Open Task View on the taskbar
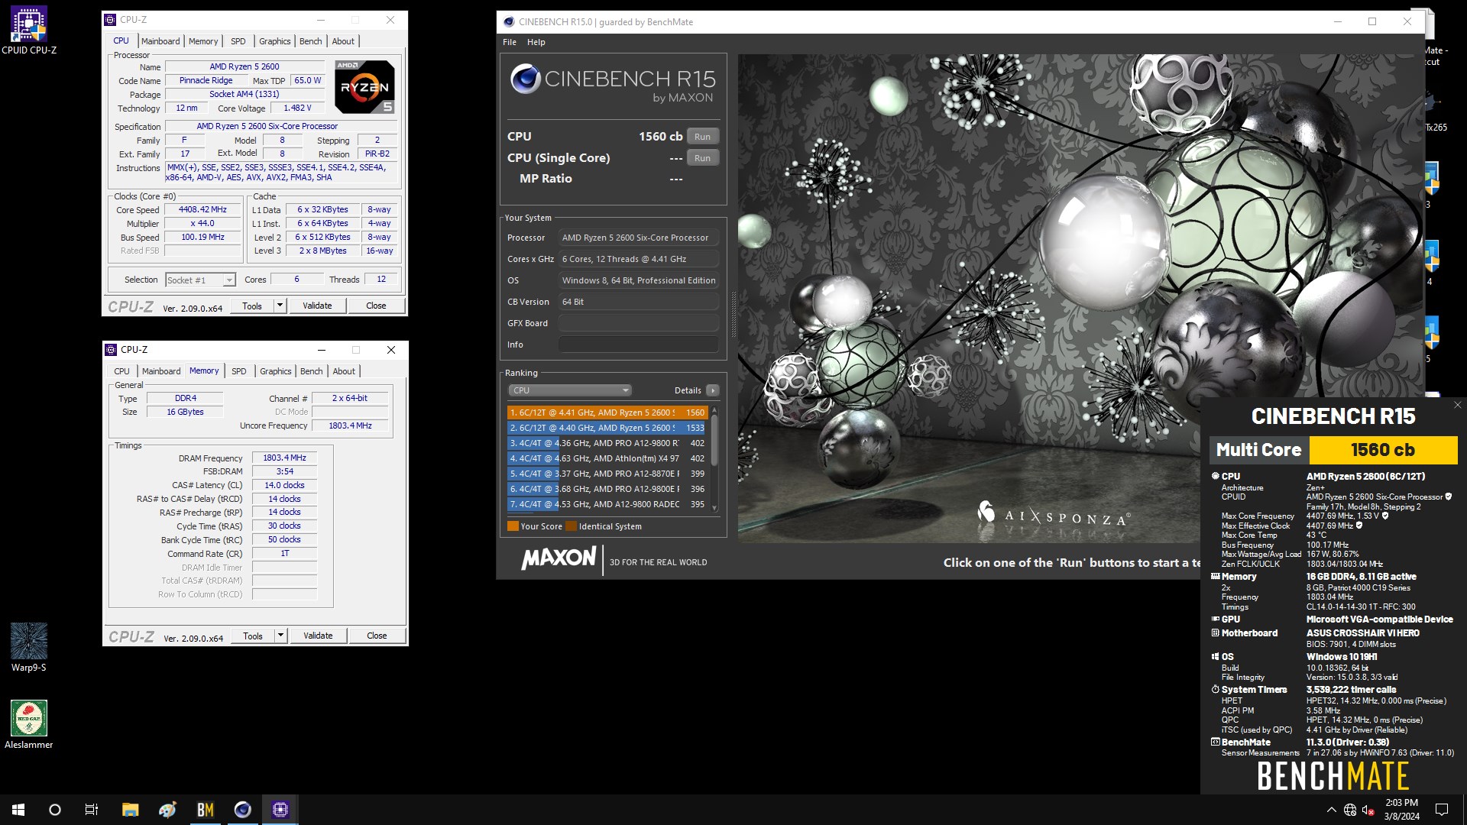Screen dimensions: 1467x825 tap(92, 810)
